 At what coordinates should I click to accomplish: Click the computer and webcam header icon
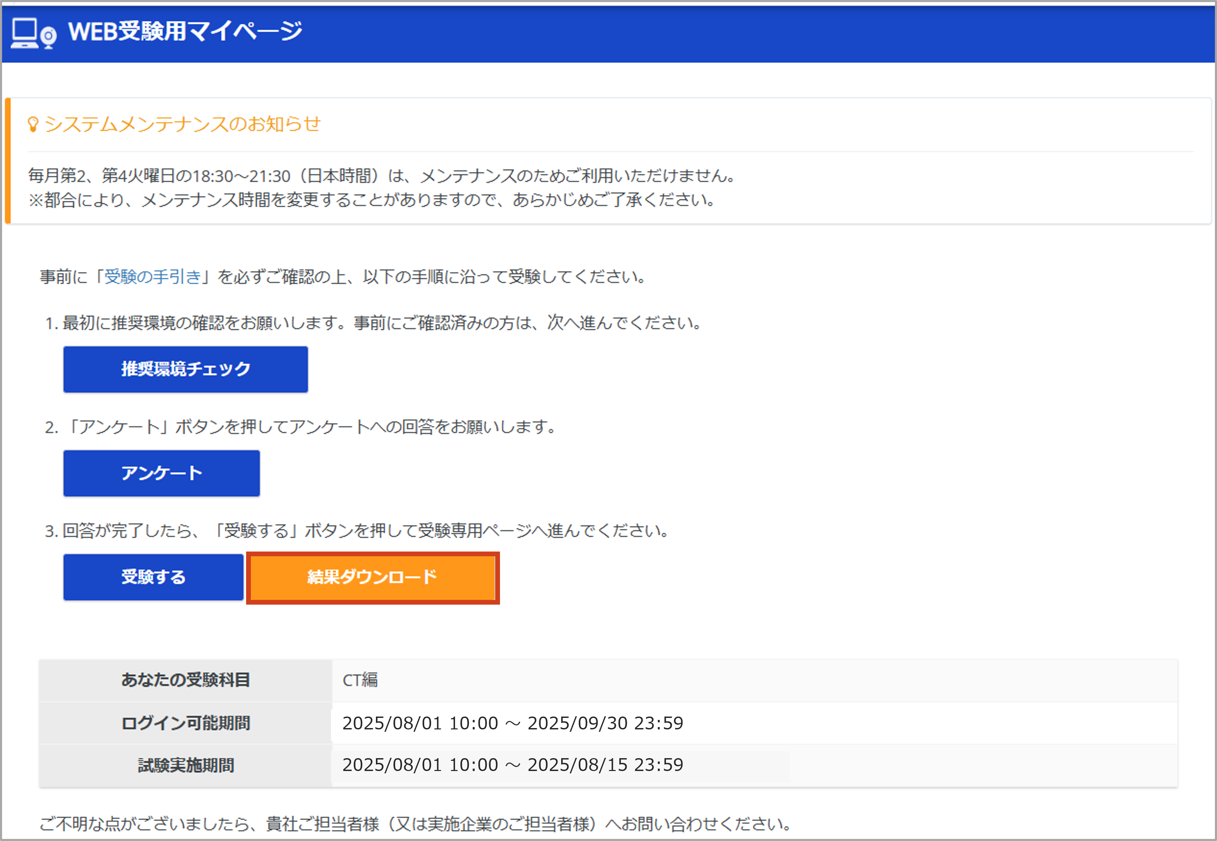point(34,33)
